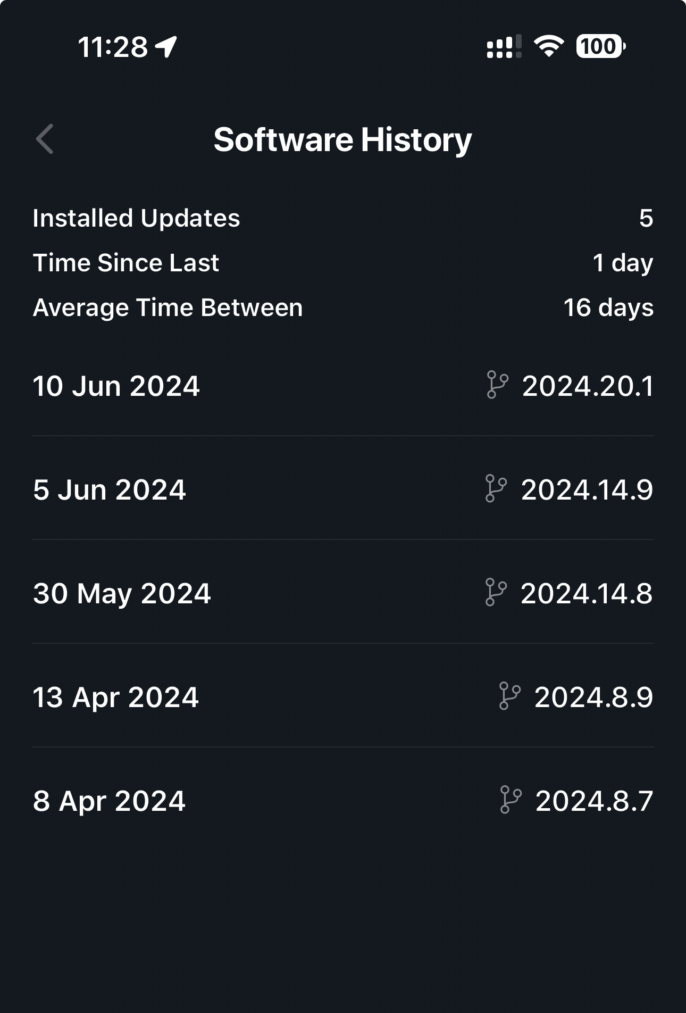Tap branch icon beside version 2024.8.7
This screenshot has height=1013, width=686.
tap(511, 800)
